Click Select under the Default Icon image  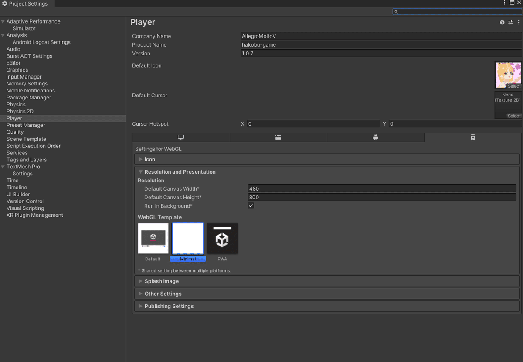[514, 86]
